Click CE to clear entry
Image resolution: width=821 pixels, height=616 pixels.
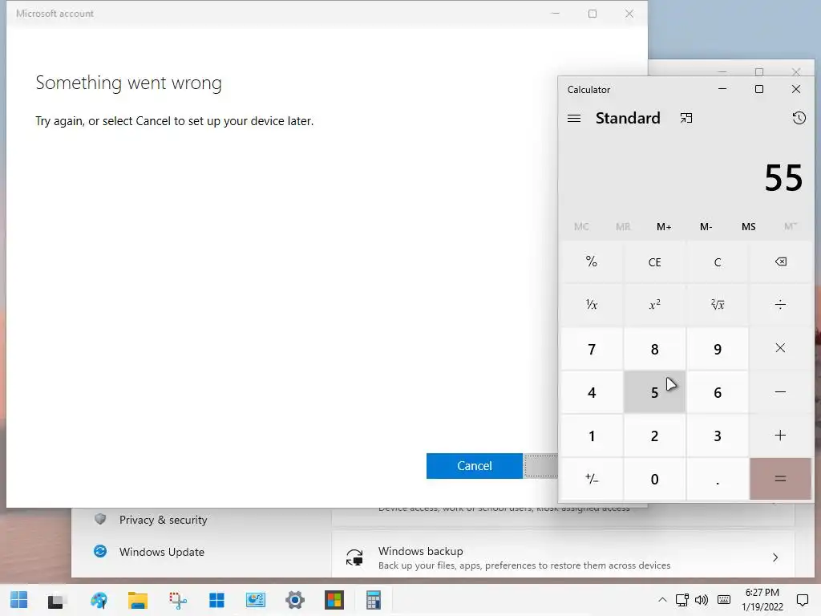point(654,261)
